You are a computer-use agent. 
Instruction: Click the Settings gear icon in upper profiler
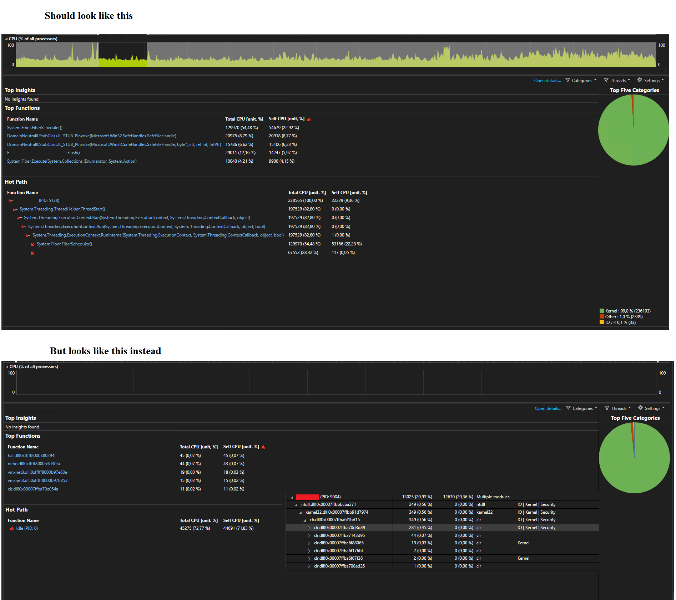click(x=640, y=80)
